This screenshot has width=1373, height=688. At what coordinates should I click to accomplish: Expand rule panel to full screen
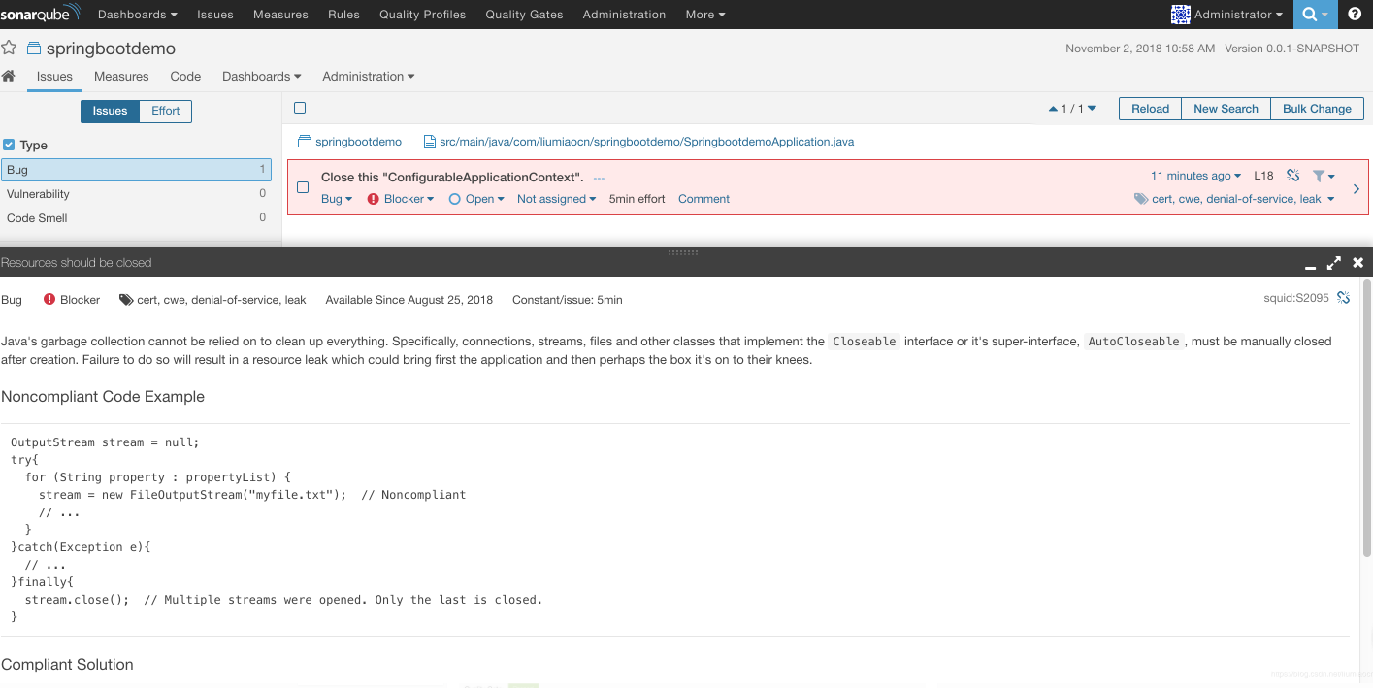(1334, 262)
